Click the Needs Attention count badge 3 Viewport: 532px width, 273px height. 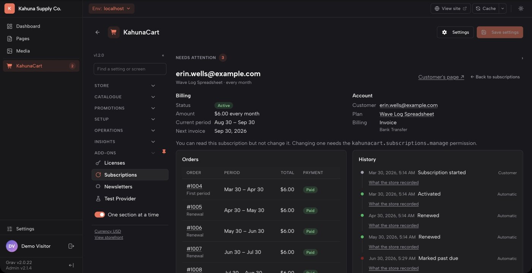point(223,58)
